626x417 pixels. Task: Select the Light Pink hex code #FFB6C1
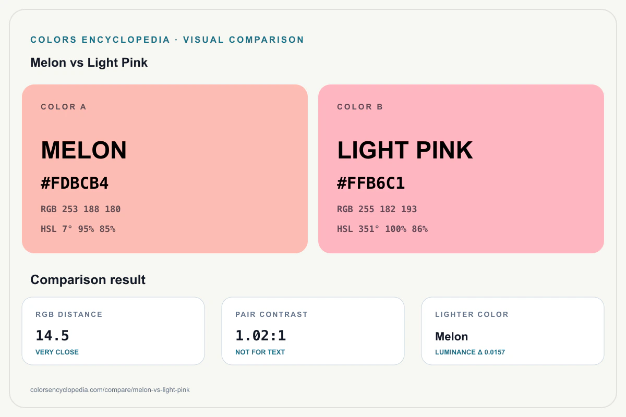point(371,183)
